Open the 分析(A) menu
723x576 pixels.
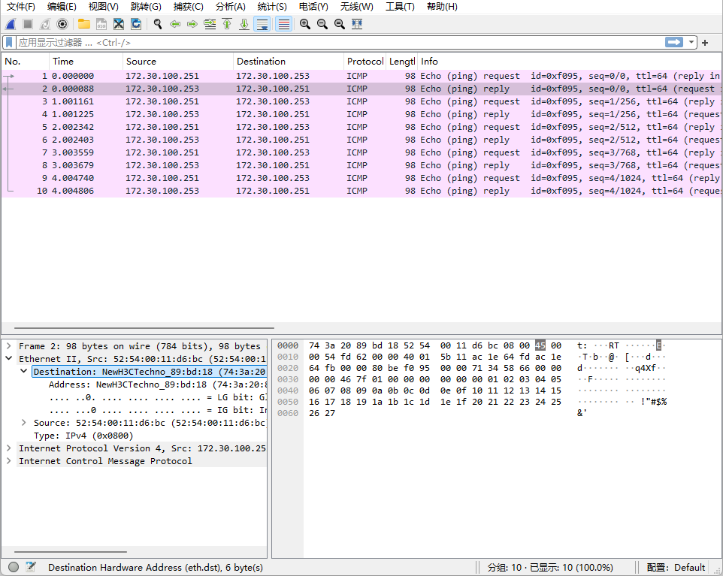coord(230,7)
